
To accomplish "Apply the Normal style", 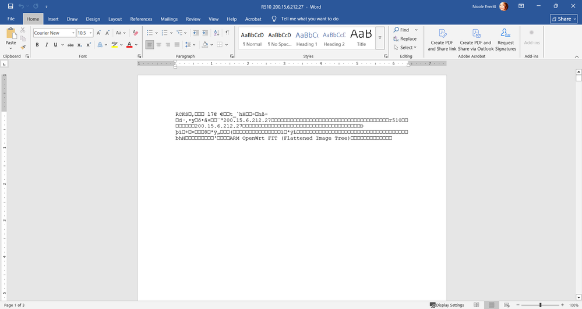I will [x=252, y=38].
